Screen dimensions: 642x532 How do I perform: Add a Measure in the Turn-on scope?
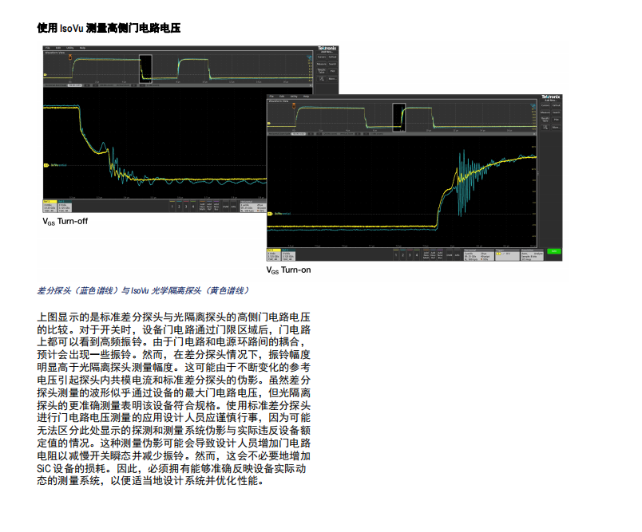pyautogui.click(x=545, y=112)
